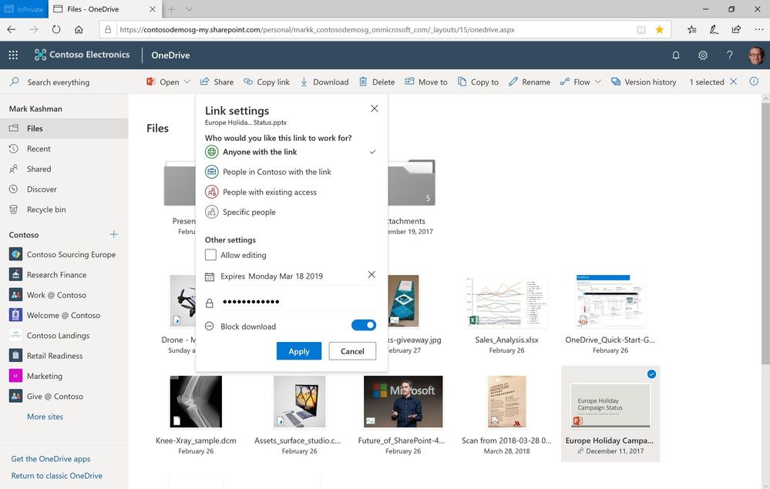This screenshot has height=489, width=770.
Task: Click the password lock icon
Action: pos(210,303)
